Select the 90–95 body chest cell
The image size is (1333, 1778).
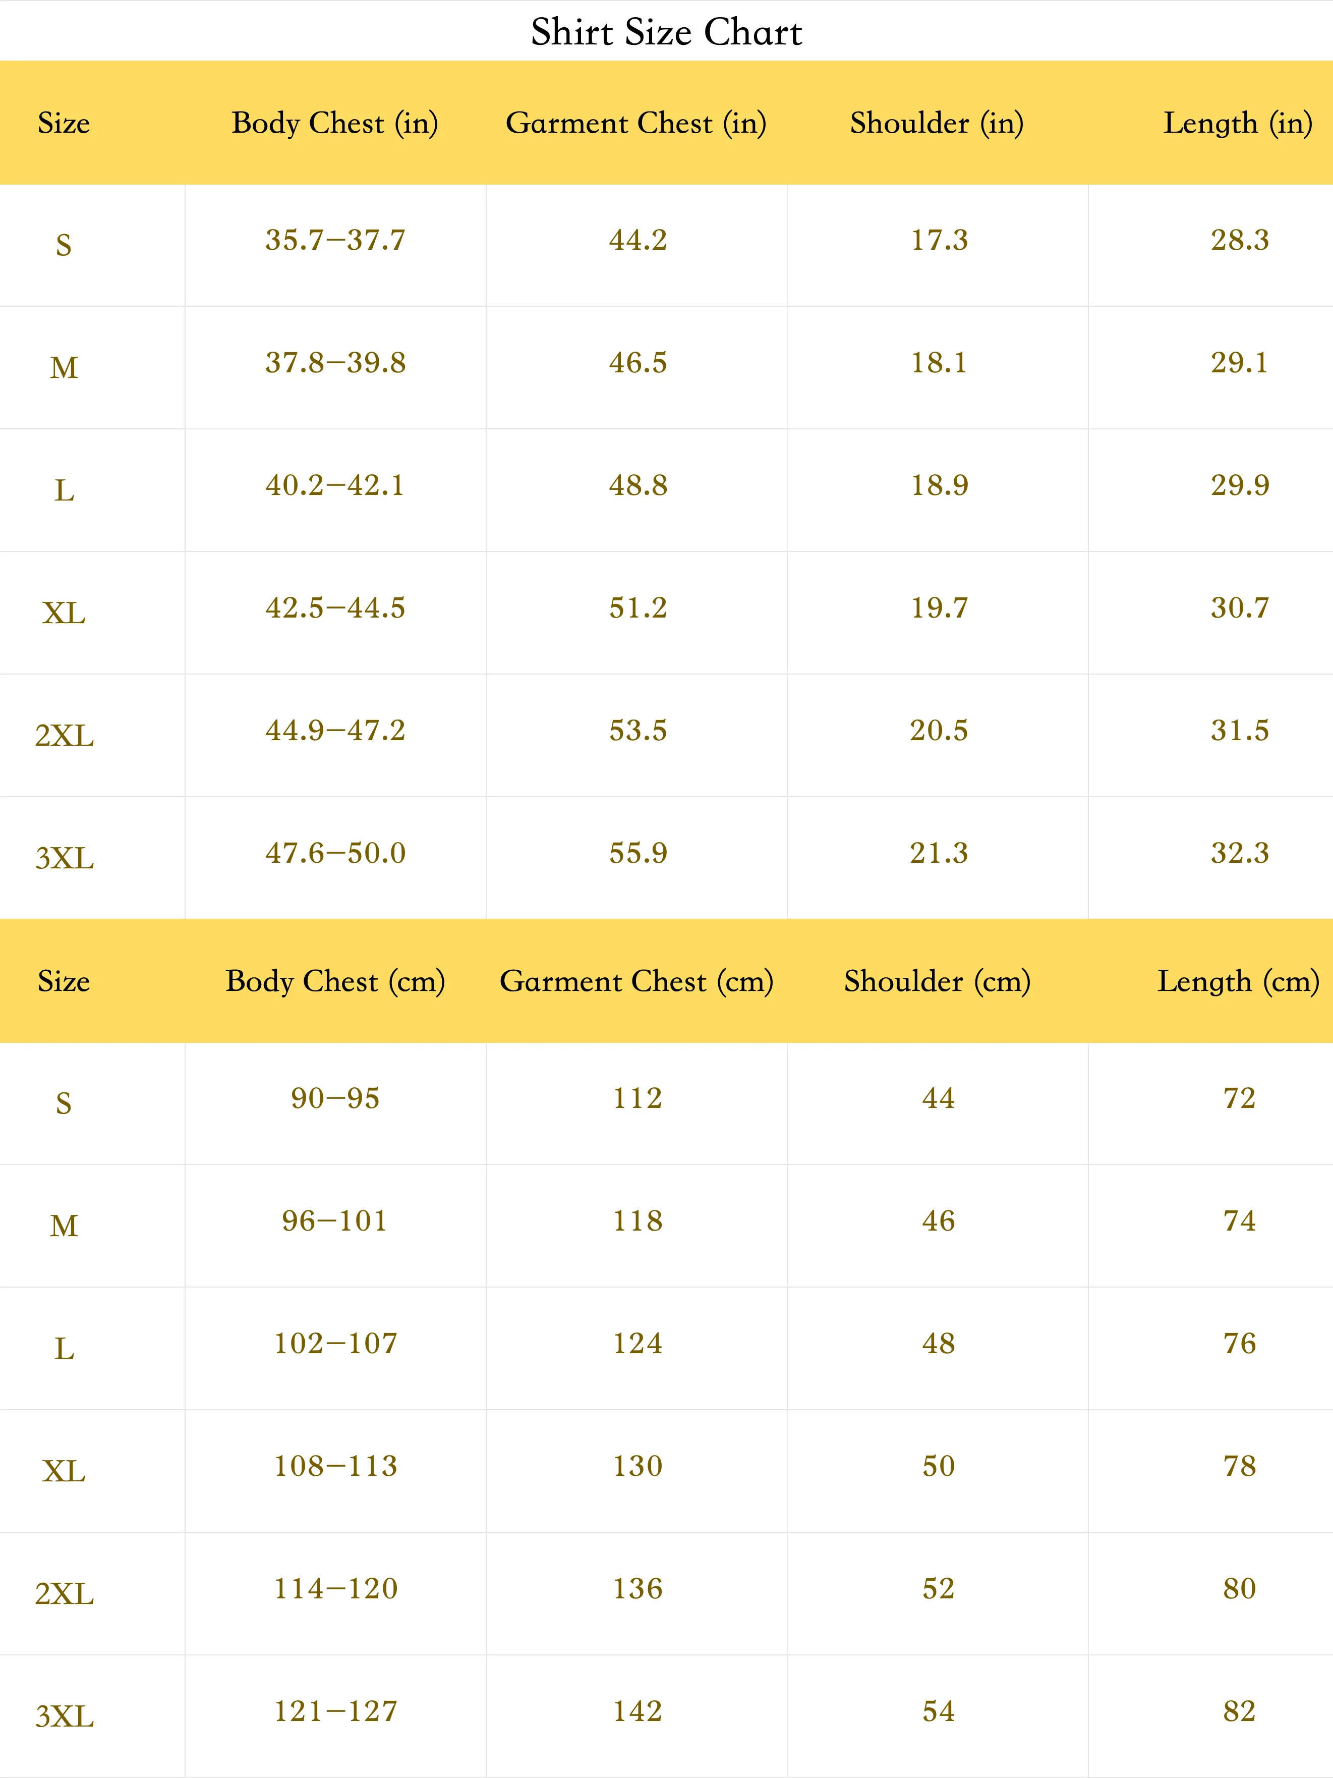[x=335, y=1098]
